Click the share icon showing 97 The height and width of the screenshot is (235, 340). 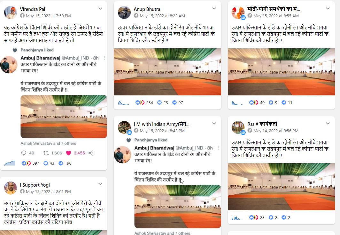(x=174, y=102)
